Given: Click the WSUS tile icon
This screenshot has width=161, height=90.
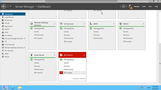Looking at the screenshot, I should pyautogui.click(x=121, y=24).
